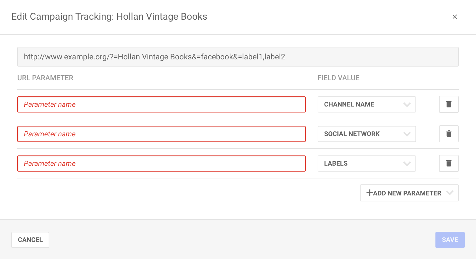Delete the Social Network parameter row
Image resolution: width=476 pixels, height=259 pixels.
pos(449,134)
